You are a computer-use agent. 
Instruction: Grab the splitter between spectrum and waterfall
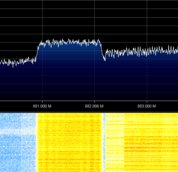tap(89, 112)
